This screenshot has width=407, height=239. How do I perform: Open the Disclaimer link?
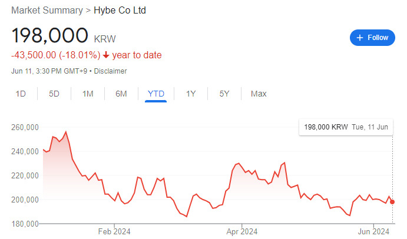coord(110,71)
